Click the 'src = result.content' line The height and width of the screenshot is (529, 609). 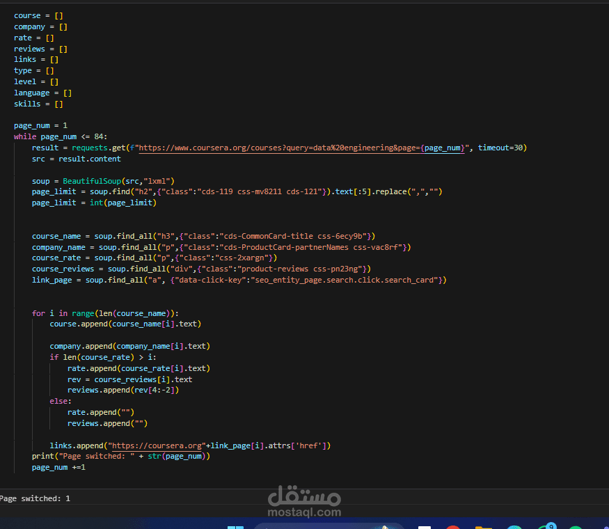pos(76,159)
